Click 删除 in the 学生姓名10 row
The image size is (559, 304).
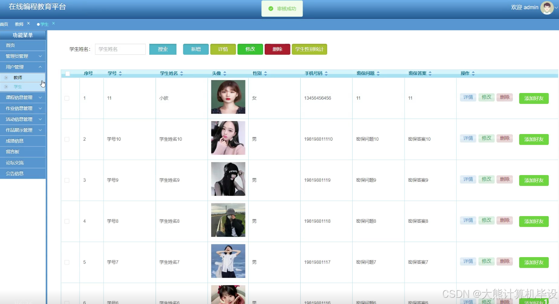[x=505, y=138]
